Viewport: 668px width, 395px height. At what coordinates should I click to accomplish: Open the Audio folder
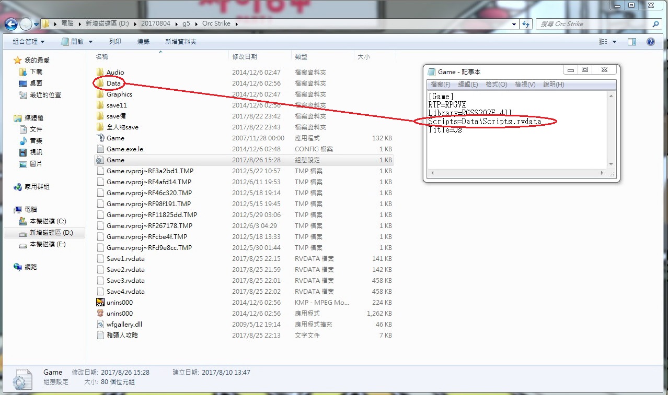[x=115, y=73]
